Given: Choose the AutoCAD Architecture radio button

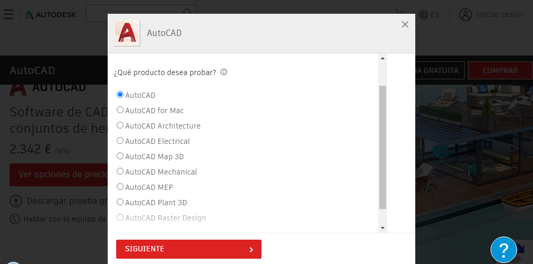Looking at the screenshot, I should coord(120,125).
